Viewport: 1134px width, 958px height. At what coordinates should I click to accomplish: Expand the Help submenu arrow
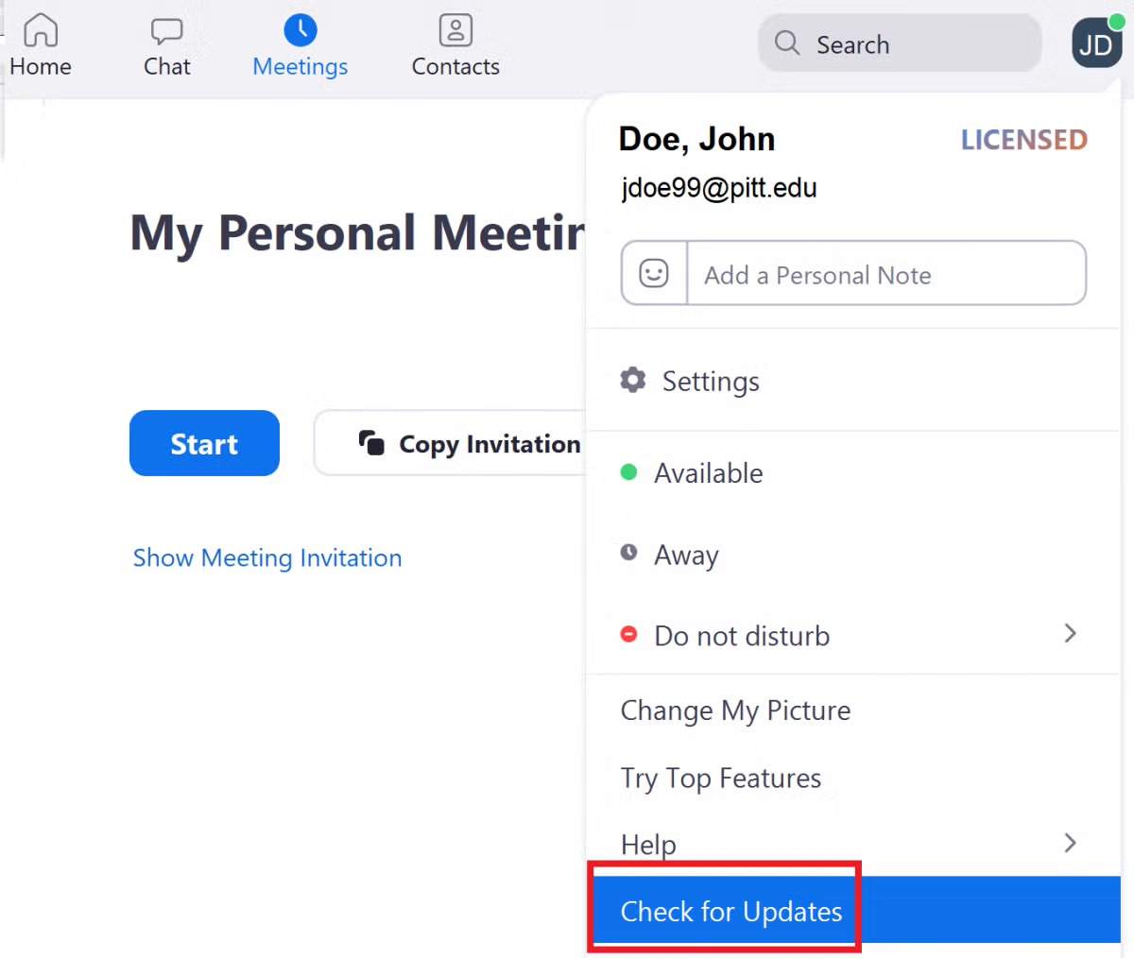[1070, 843]
